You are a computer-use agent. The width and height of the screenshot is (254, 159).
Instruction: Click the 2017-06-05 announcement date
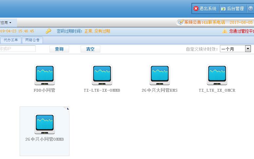coord(241,23)
